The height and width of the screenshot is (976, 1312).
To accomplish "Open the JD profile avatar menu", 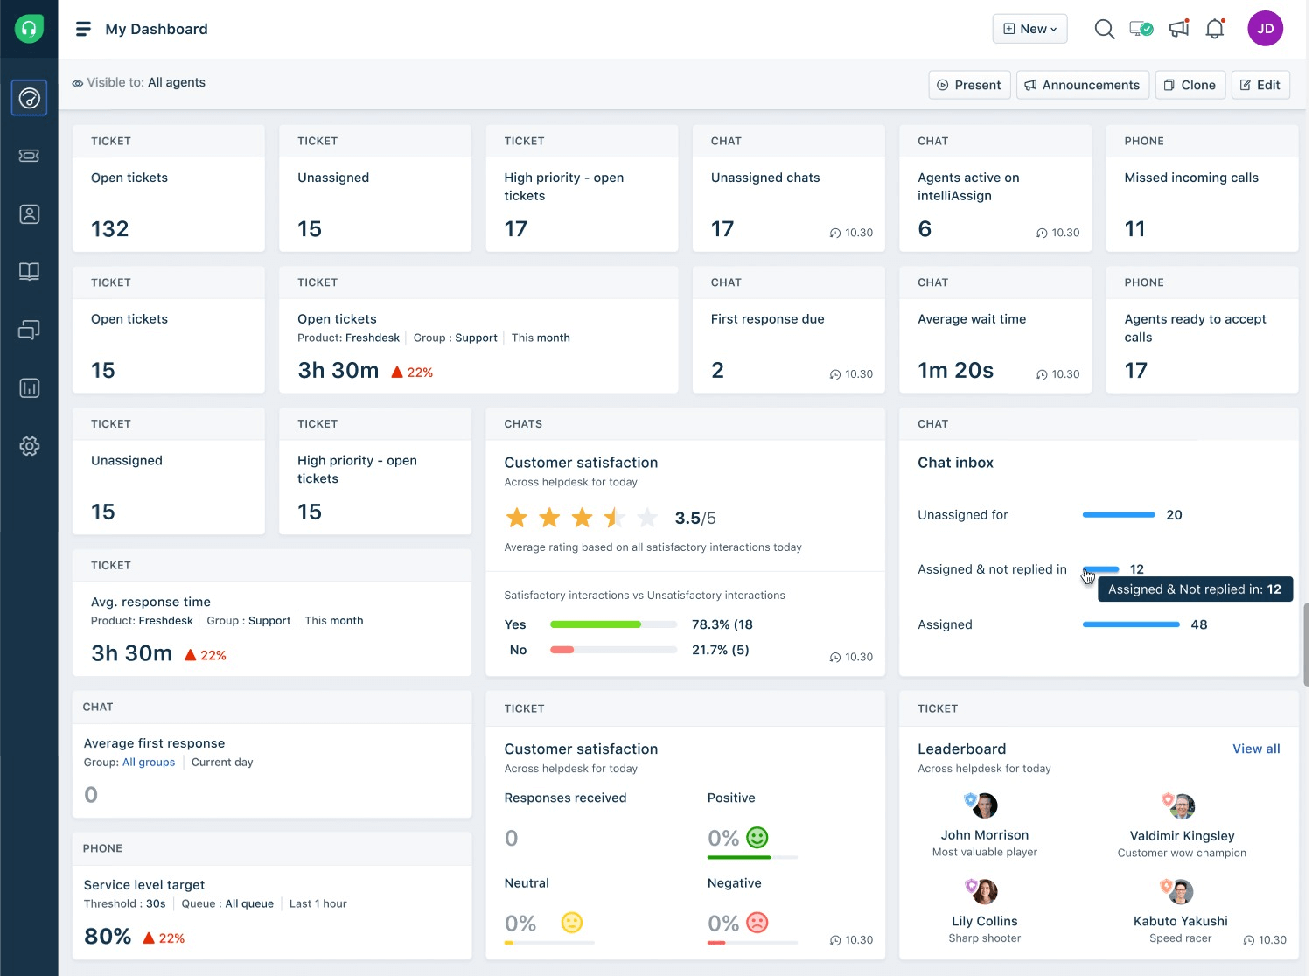I will click(1265, 28).
